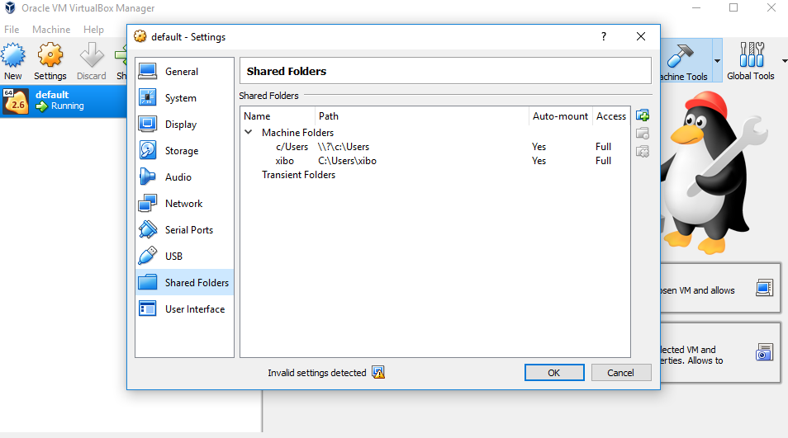
Task: Click the dialog help question mark
Action: [604, 36]
